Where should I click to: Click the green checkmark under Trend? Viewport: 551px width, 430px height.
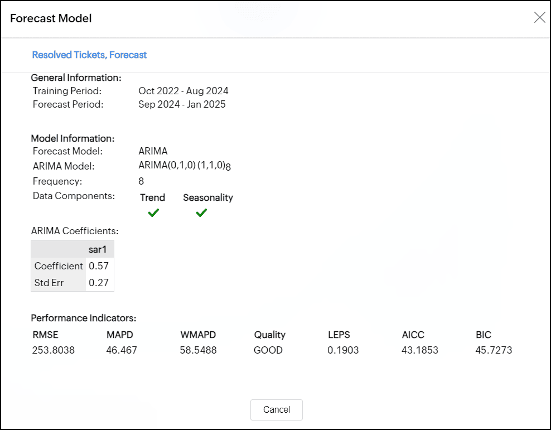point(153,212)
